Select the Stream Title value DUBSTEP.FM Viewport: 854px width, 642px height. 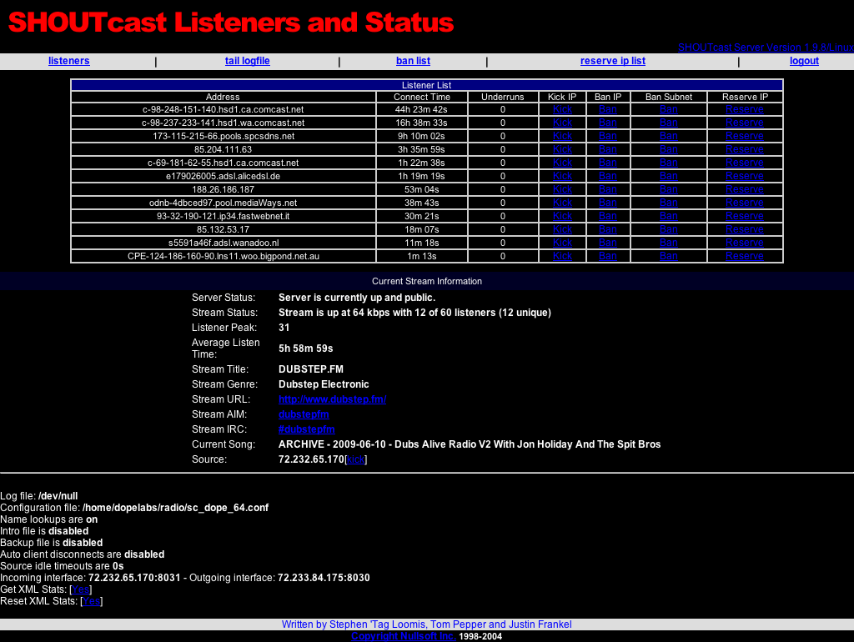(x=311, y=369)
